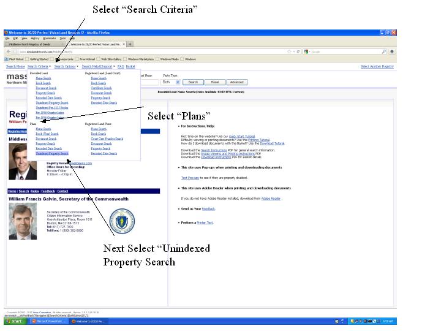This screenshot has height=331, width=441.
Task: Select Document Search under Recorded Land
Action: coord(46,88)
